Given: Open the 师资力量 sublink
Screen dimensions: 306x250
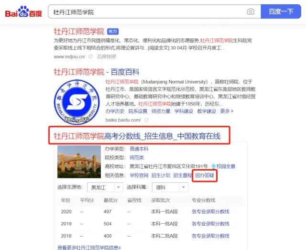Looking at the screenshot, I should pos(161,111).
